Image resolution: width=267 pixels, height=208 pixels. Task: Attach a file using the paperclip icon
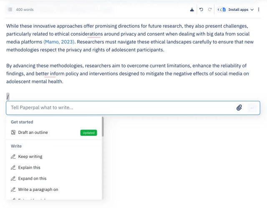[239, 108]
